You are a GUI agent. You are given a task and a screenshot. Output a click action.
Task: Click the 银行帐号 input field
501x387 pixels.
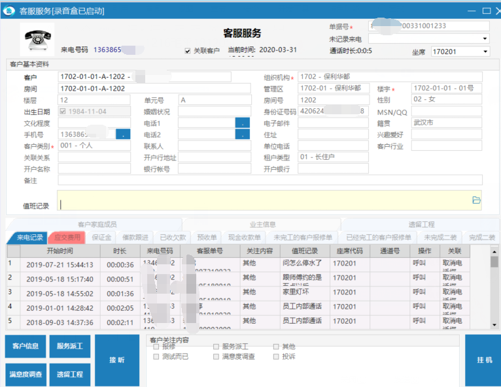coord(215,168)
